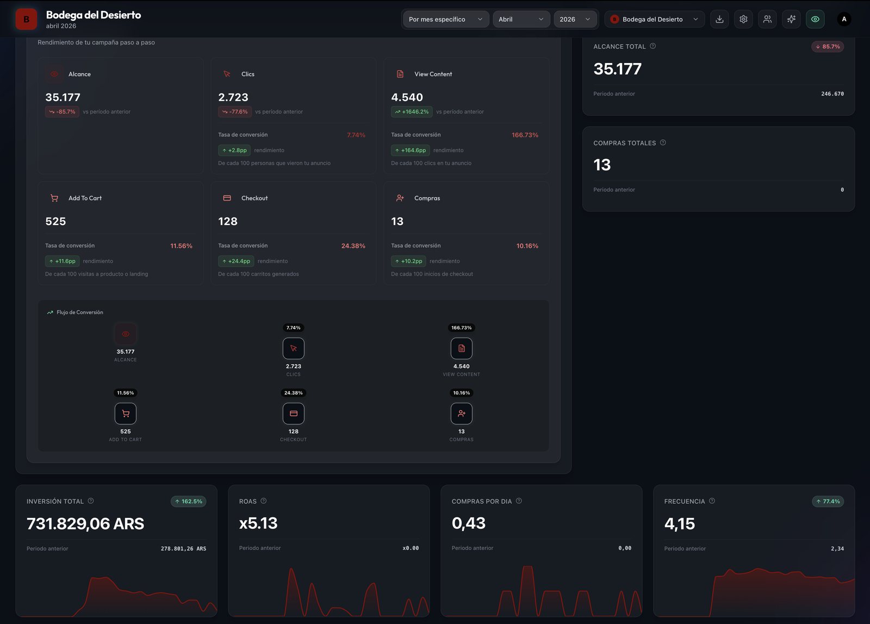Click the eye icon in Alcance card

click(54, 74)
